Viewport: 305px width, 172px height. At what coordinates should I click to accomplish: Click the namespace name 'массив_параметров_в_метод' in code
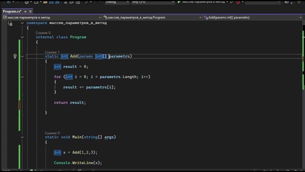click(x=78, y=23)
